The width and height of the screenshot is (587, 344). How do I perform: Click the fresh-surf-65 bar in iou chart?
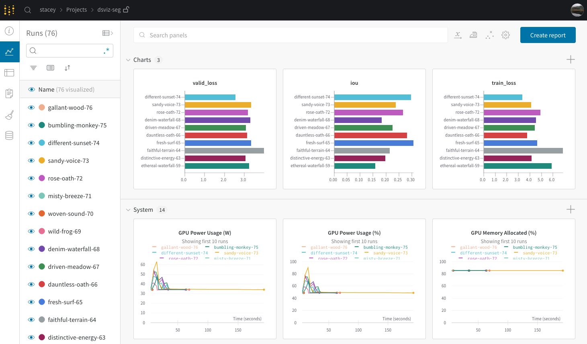pos(374,143)
